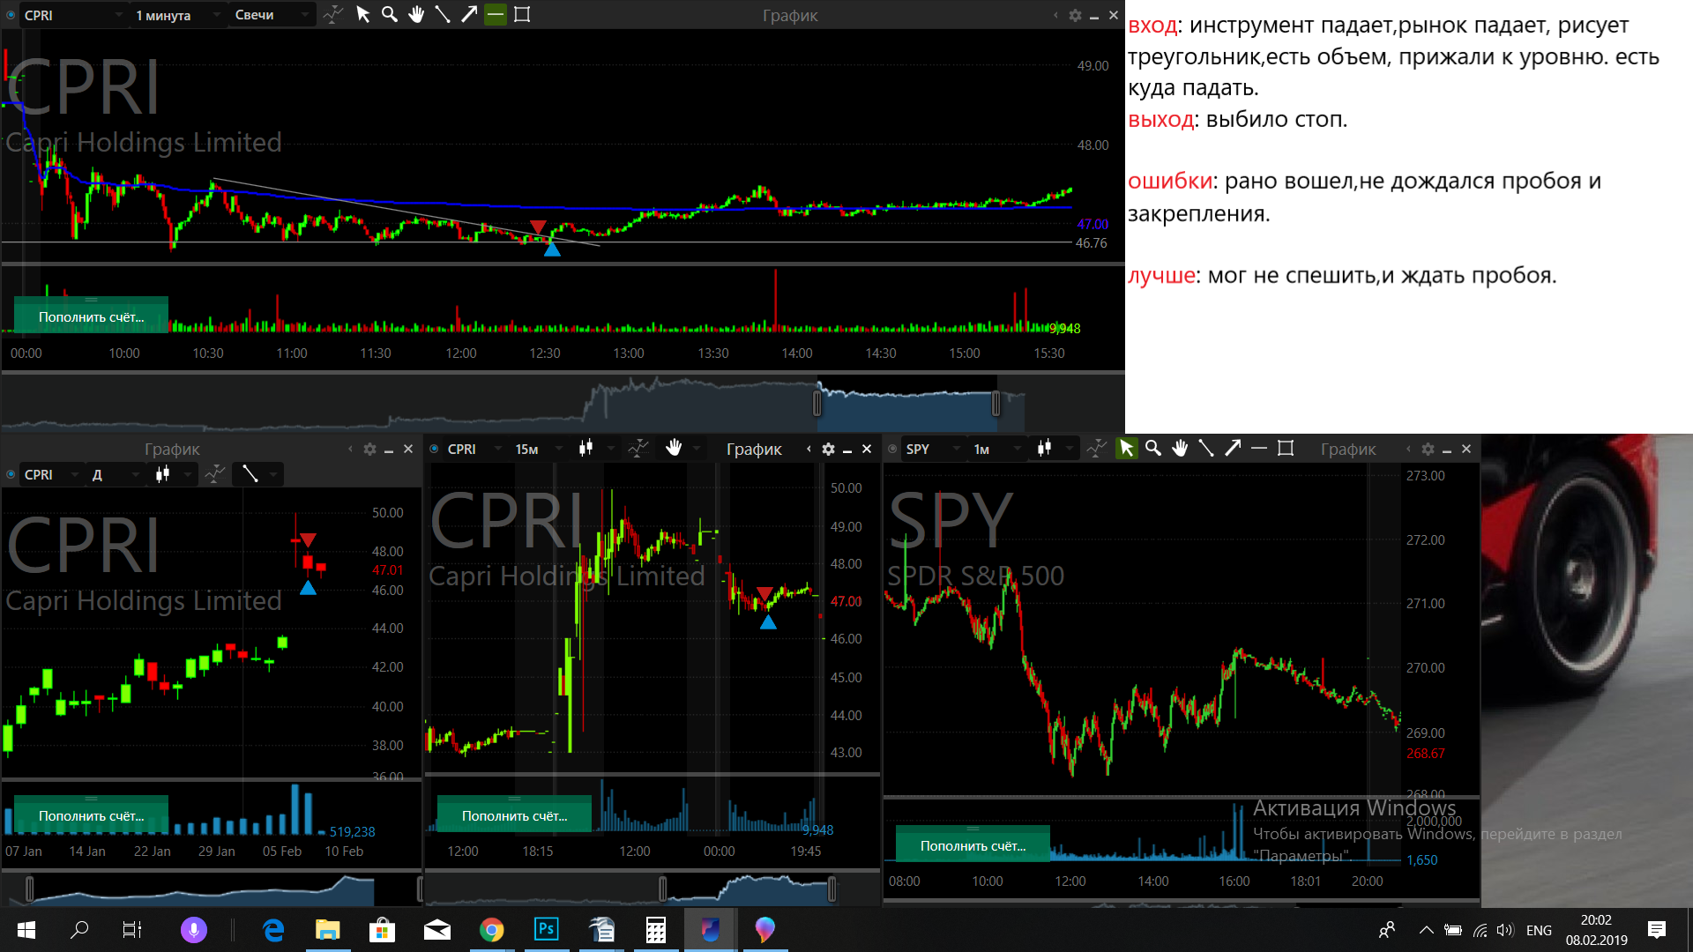Open settings gear of daily CPRI chart
This screenshot has width=1693, height=952.
pos(369,450)
